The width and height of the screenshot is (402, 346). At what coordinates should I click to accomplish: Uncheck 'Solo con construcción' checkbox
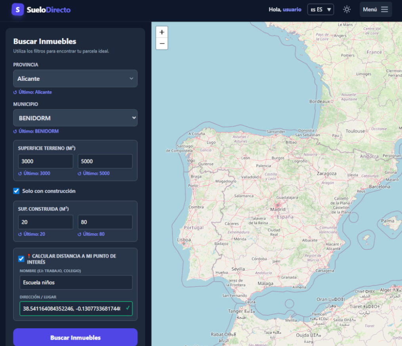click(16, 191)
